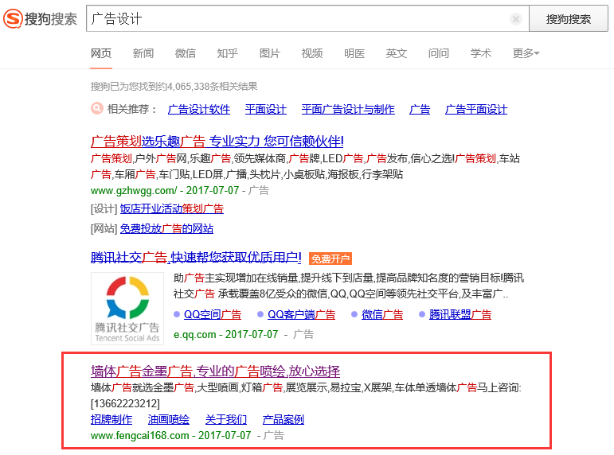Open the 知乎 tab
The height and width of the screenshot is (455, 614).
pos(228,53)
